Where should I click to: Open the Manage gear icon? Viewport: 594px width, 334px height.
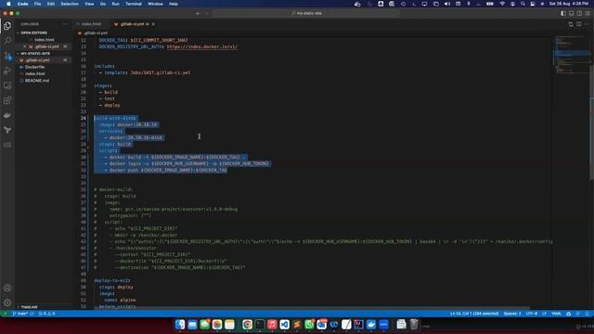[x=7, y=302]
